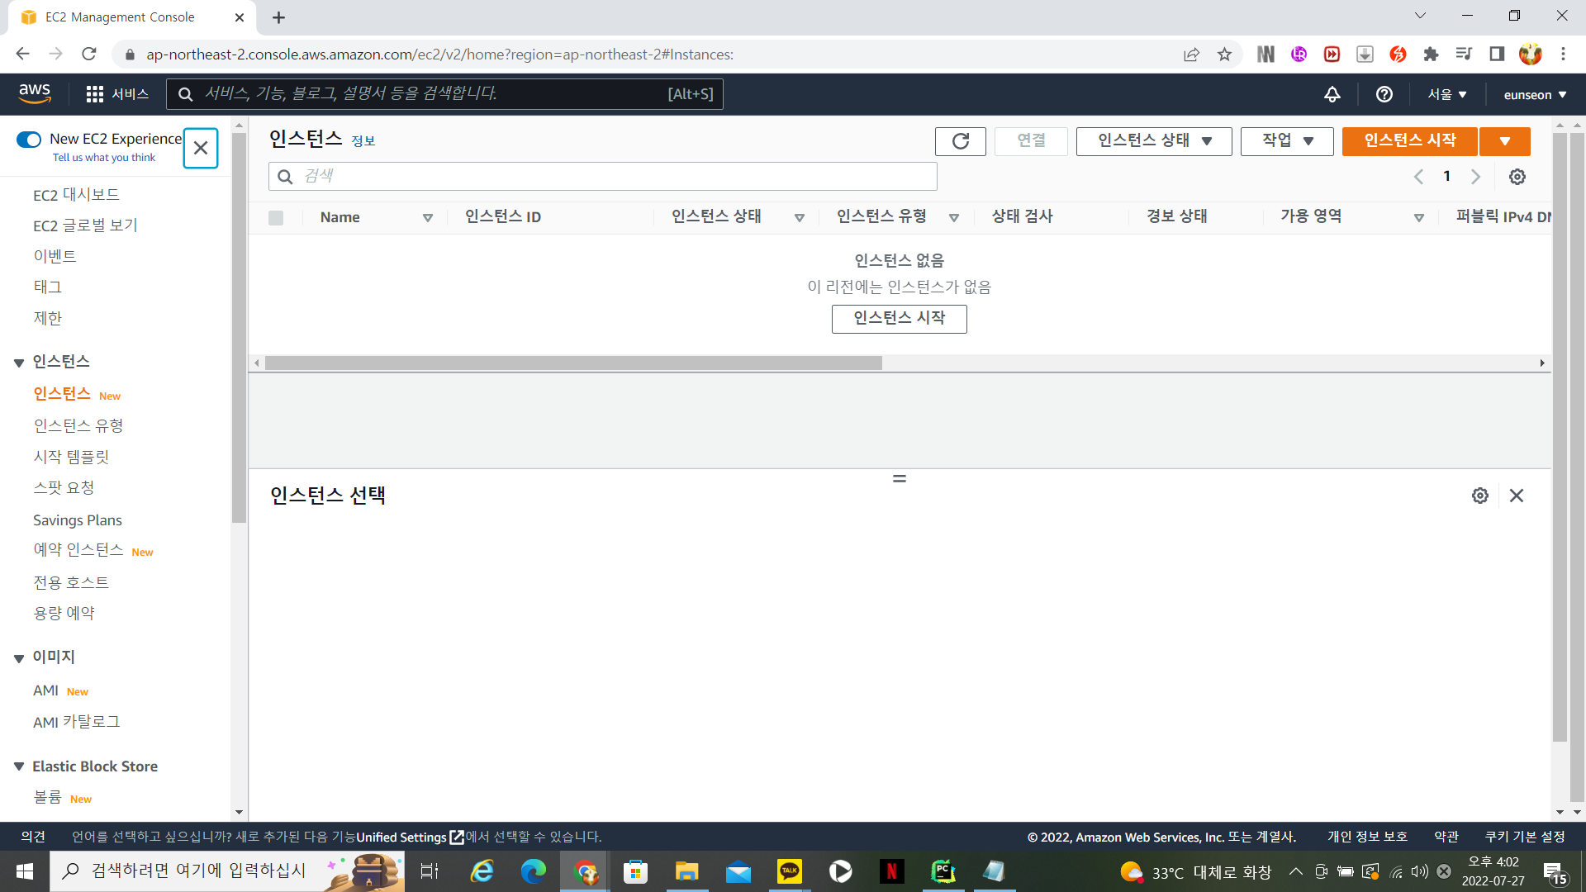Open the Unified Settings link
The image size is (1586, 892).
pyautogui.click(x=410, y=837)
